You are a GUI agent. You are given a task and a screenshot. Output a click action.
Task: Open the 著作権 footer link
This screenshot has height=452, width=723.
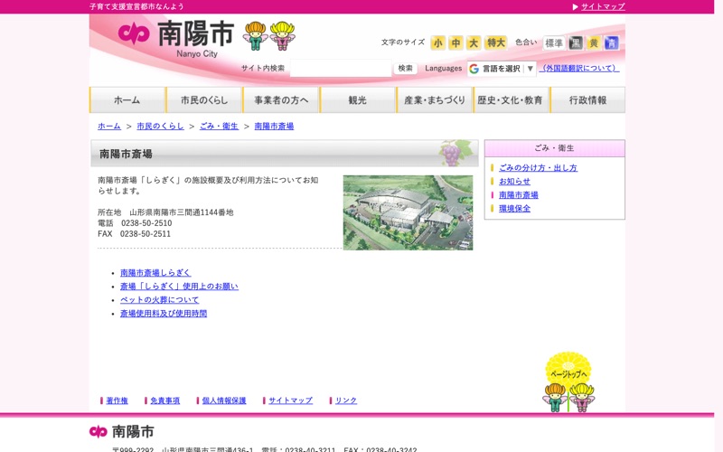click(117, 400)
